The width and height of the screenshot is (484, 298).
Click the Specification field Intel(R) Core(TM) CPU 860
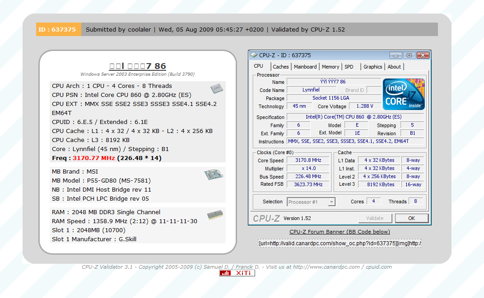click(x=355, y=117)
